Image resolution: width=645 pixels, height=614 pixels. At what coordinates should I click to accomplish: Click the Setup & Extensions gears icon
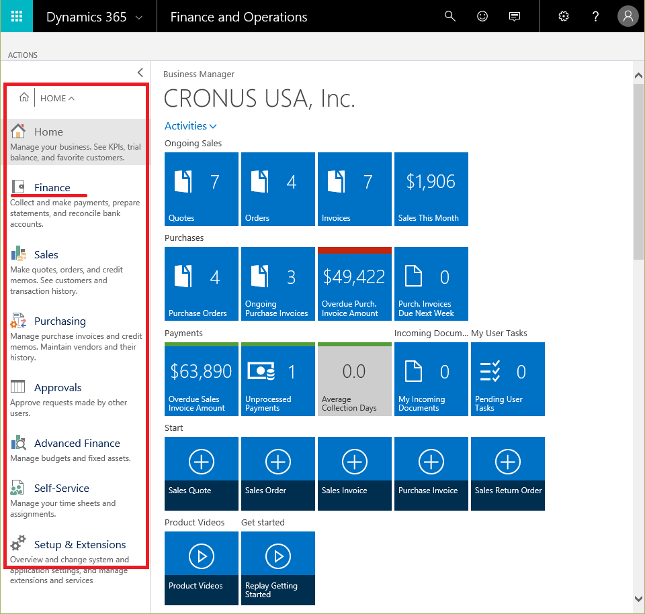tap(18, 543)
